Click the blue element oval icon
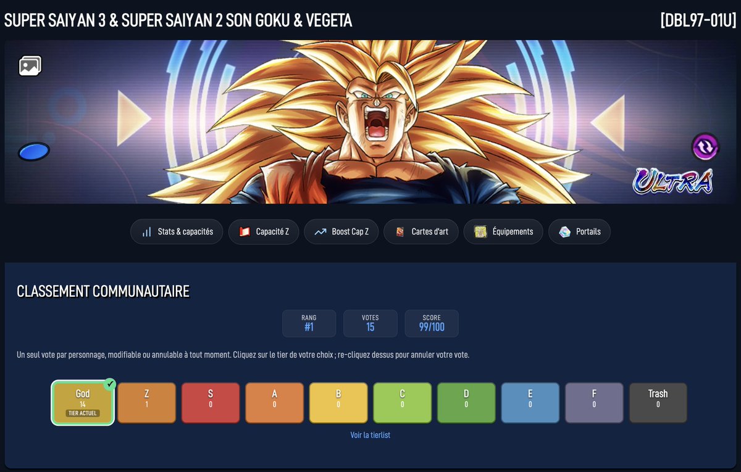 coord(34,151)
